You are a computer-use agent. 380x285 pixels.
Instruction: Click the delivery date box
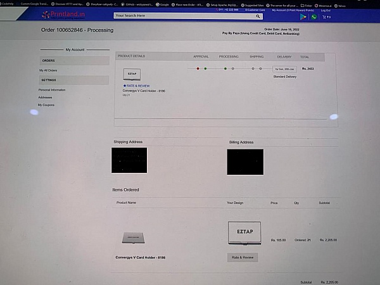click(284, 69)
